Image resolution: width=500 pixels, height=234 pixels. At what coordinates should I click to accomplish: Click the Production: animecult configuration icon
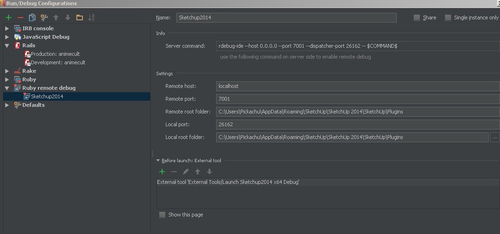(x=27, y=54)
